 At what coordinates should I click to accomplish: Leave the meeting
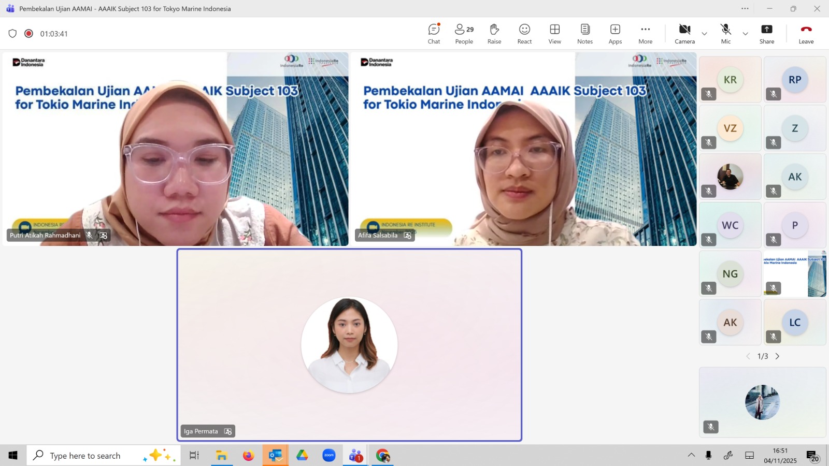tap(806, 34)
